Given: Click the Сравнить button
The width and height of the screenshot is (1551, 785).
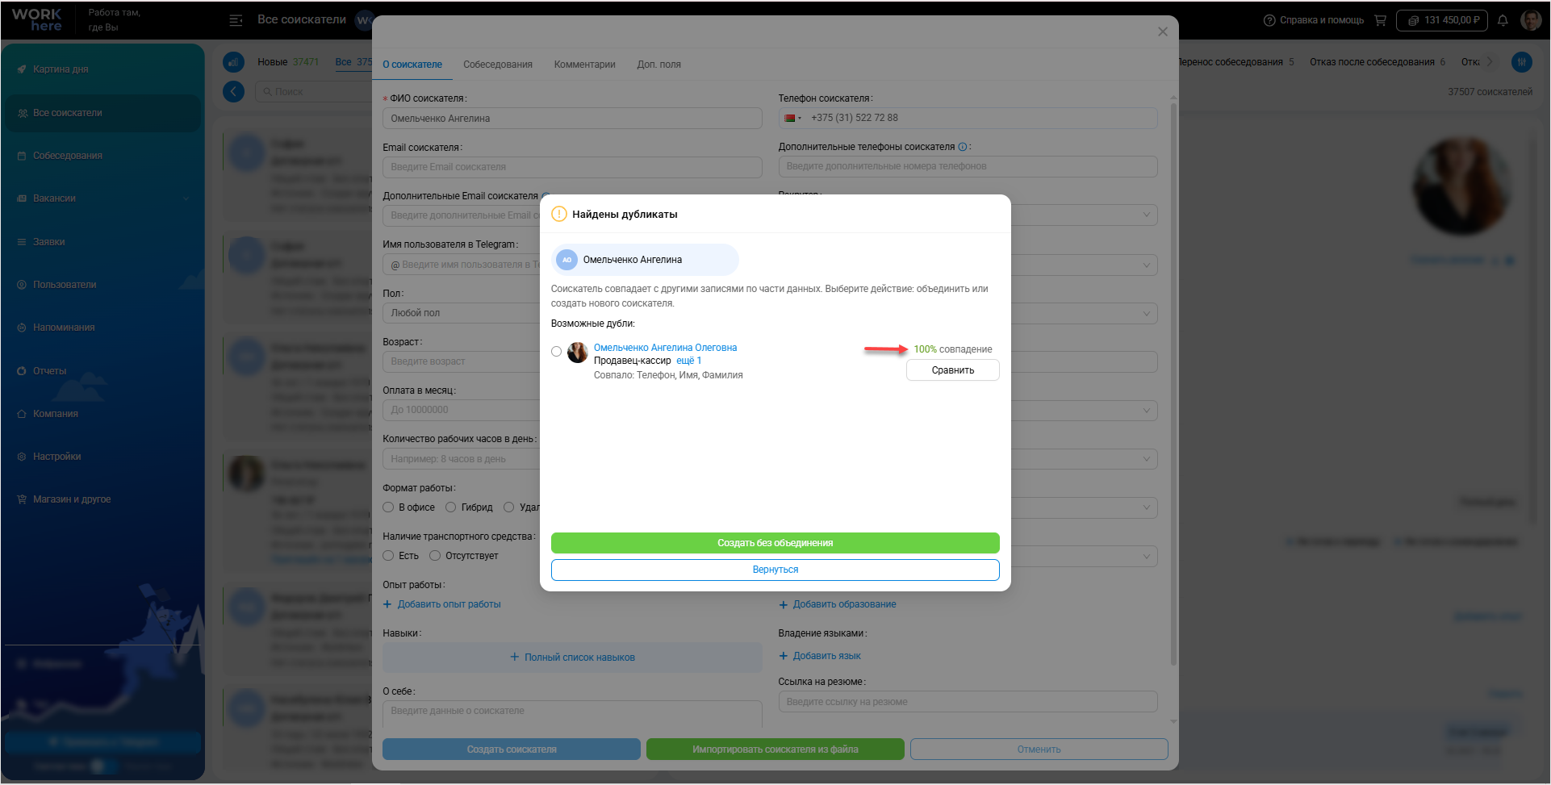Looking at the screenshot, I should 953,370.
